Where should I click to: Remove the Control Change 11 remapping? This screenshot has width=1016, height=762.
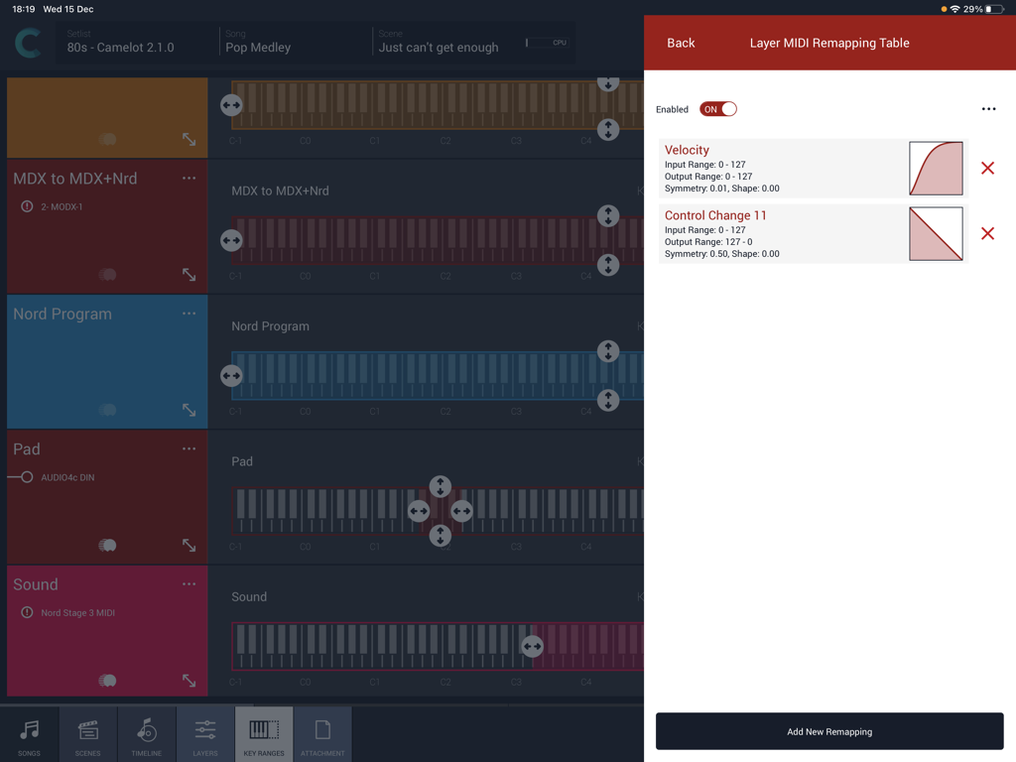click(987, 234)
